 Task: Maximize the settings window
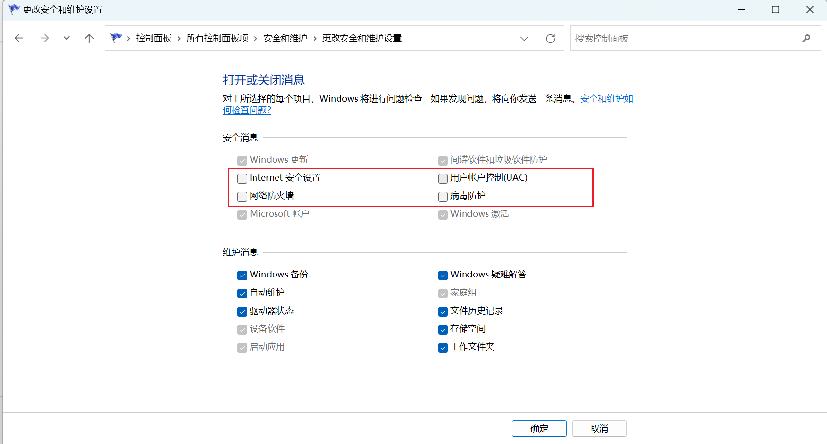point(775,10)
